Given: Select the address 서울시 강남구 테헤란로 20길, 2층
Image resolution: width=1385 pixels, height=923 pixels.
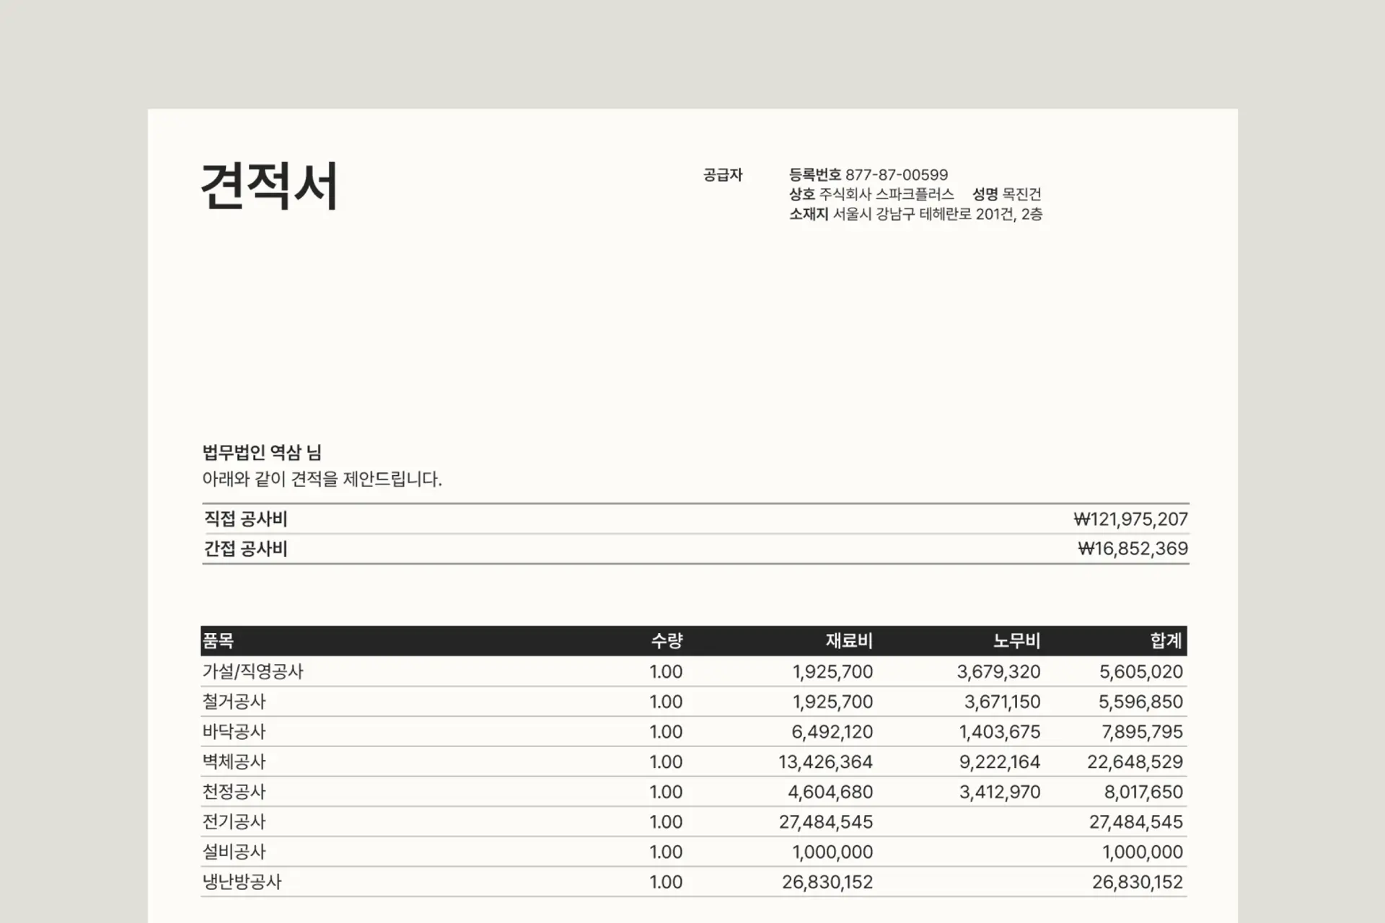Looking at the screenshot, I should [938, 214].
